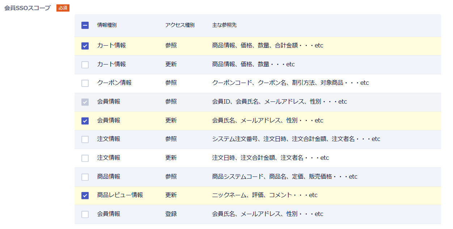
Task: Click 参照 in 商品情報 row
Action: coord(171,177)
